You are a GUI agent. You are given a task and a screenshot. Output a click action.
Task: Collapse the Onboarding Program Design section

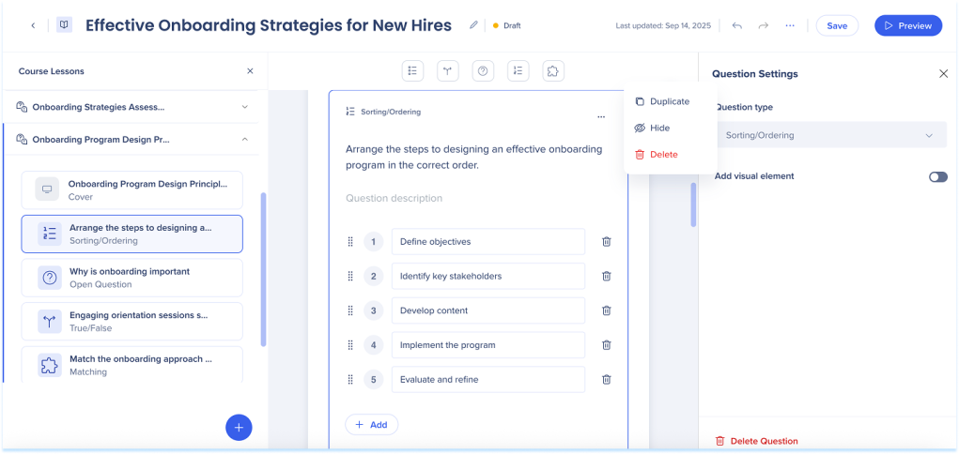(x=245, y=140)
